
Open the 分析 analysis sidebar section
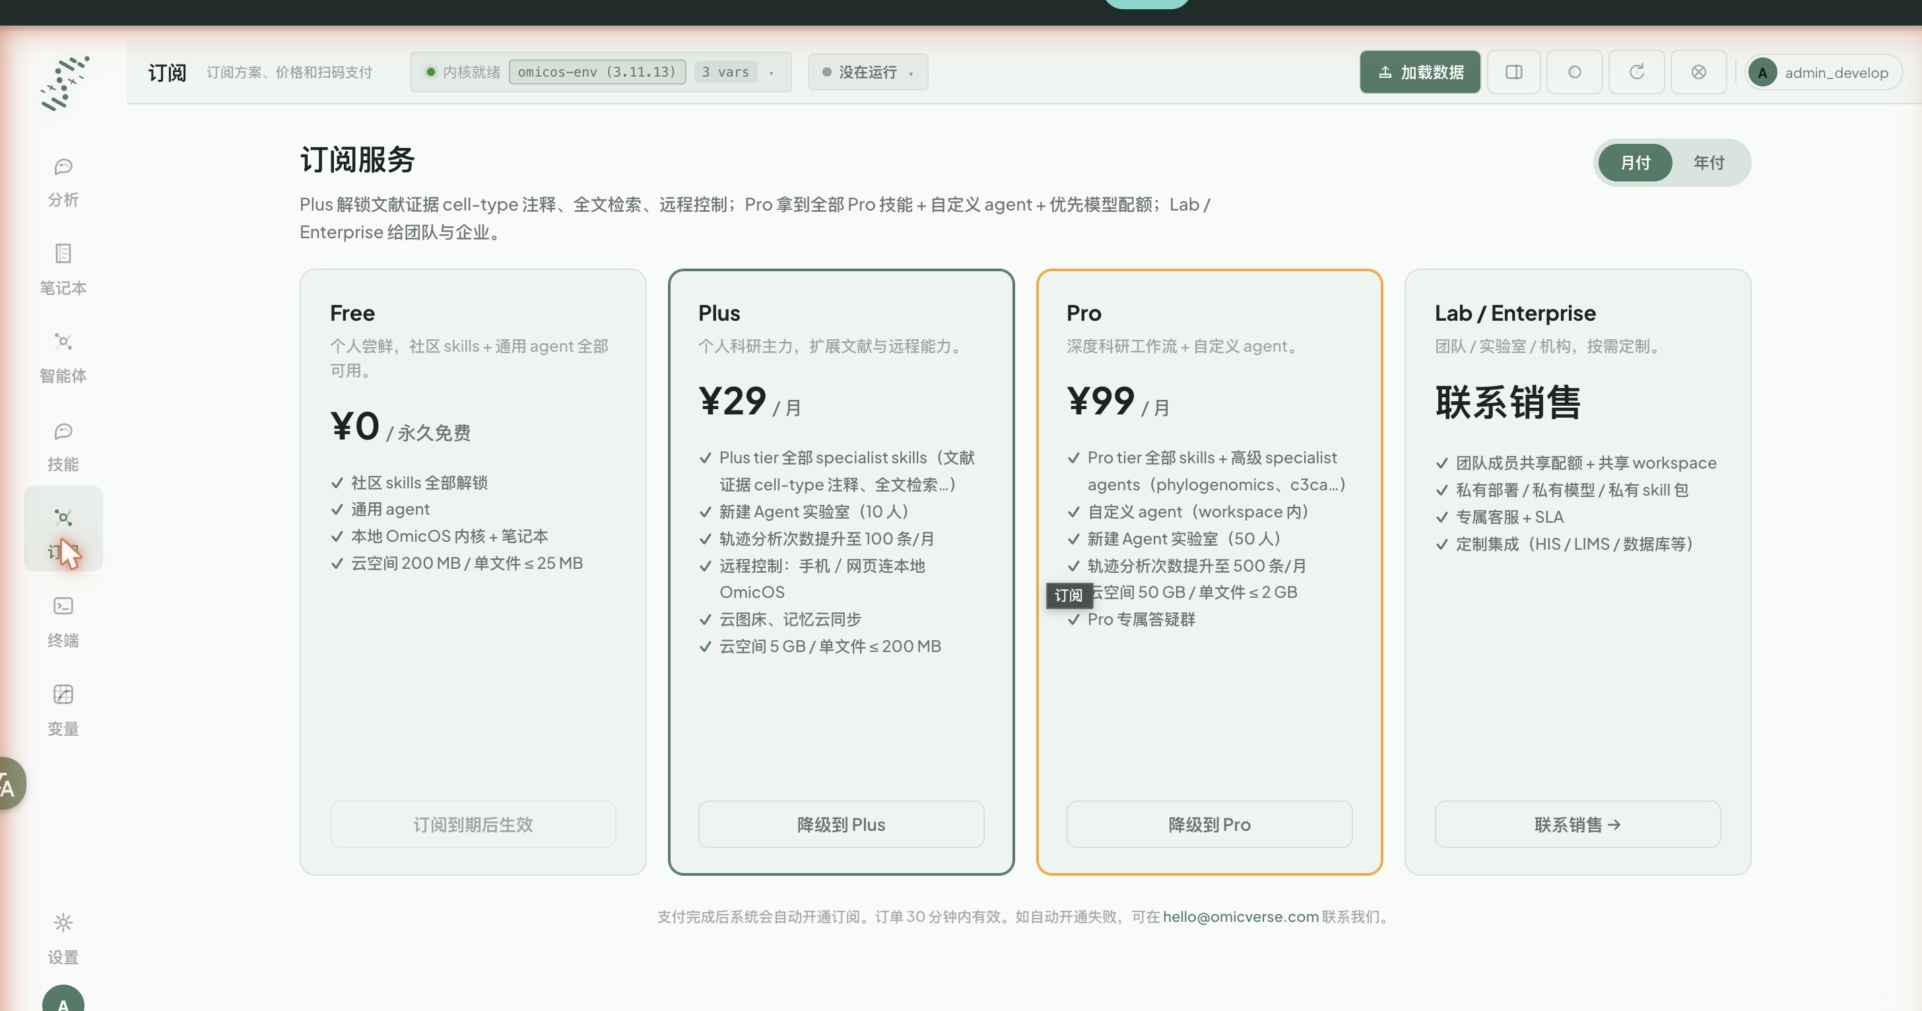pos(63,182)
